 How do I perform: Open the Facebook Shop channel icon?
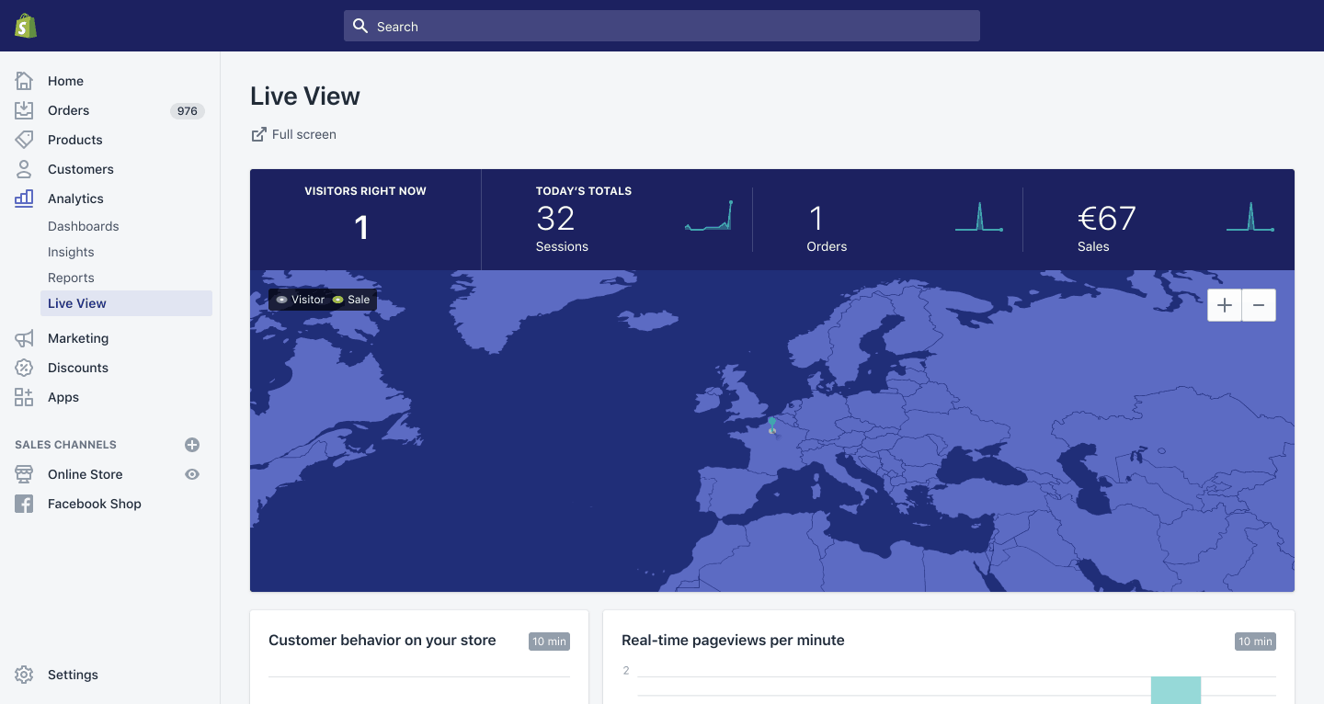pos(24,504)
